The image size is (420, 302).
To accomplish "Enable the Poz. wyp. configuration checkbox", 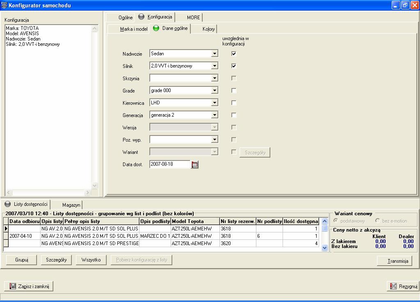I will pos(234,140).
